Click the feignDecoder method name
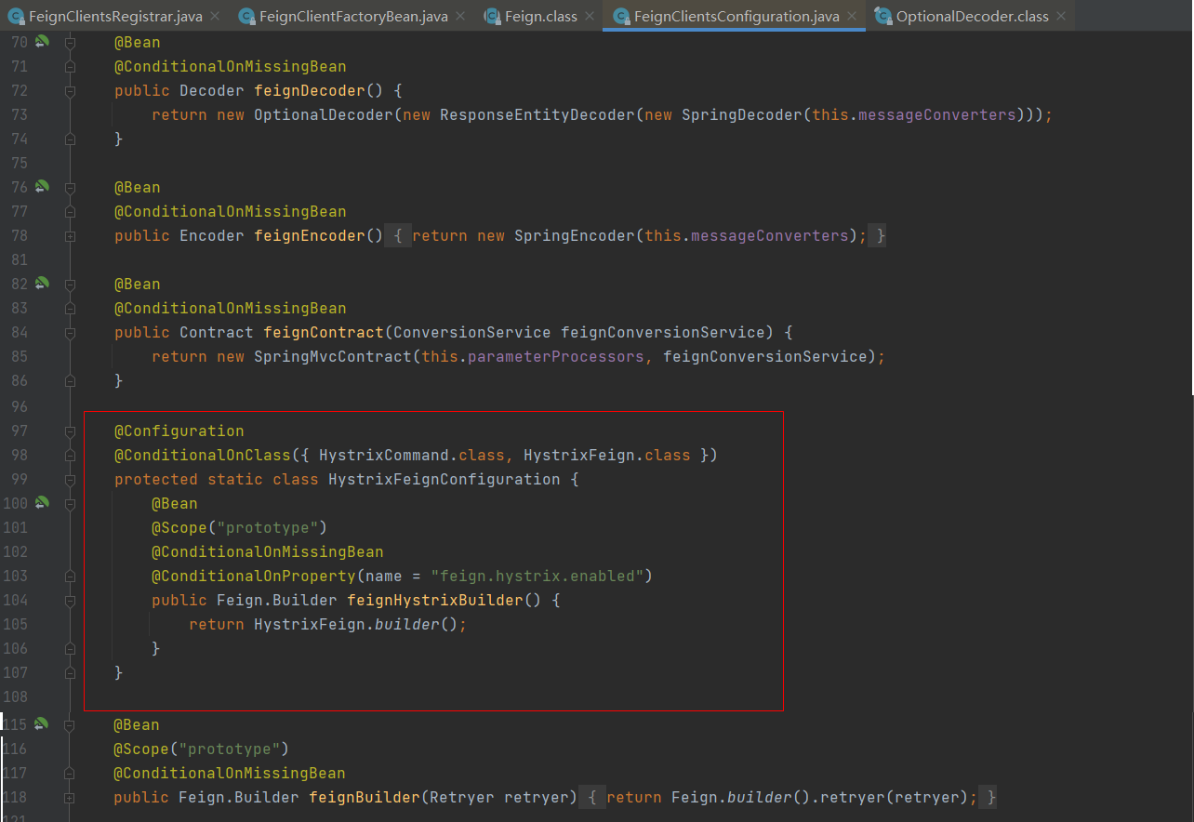The height and width of the screenshot is (822, 1194). [310, 91]
